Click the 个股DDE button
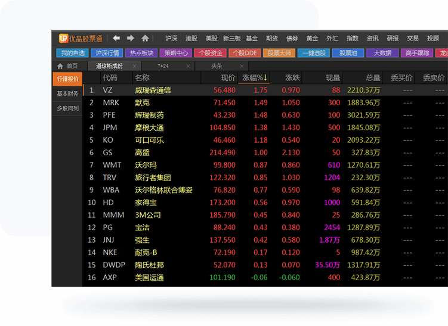The height and width of the screenshot is (326, 448). pyautogui.click(x=245, y=53)
